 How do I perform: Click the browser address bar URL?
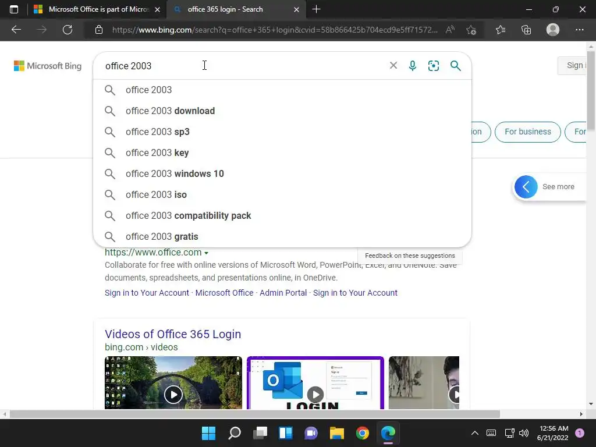point(275,30)
